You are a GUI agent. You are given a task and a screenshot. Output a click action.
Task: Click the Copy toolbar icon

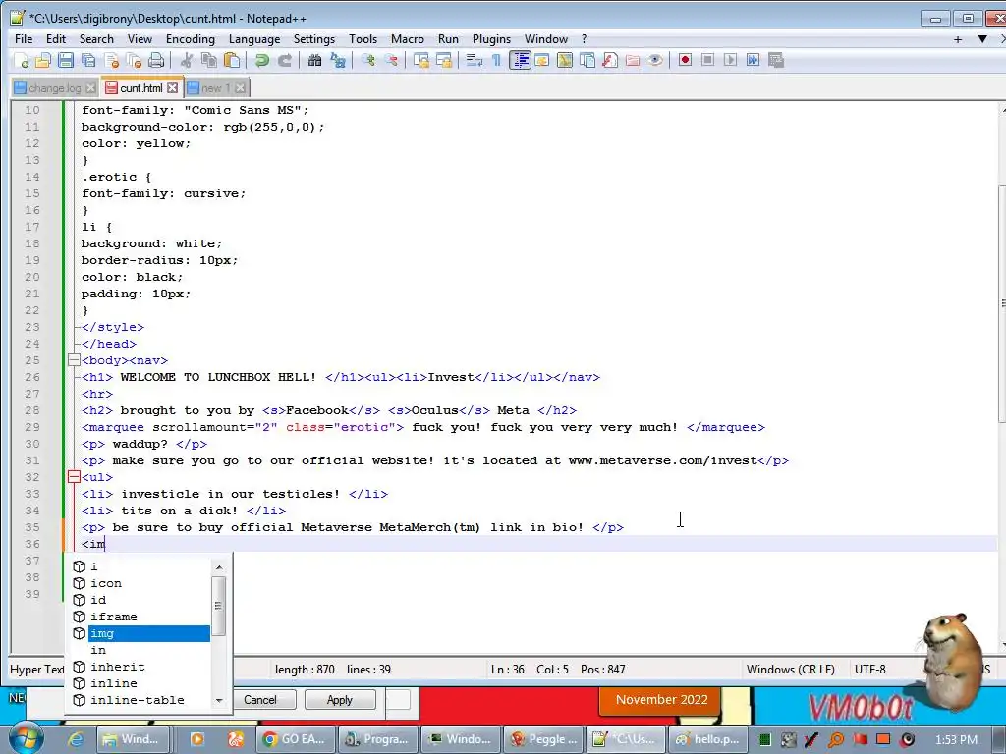click(x=209, y=60)
